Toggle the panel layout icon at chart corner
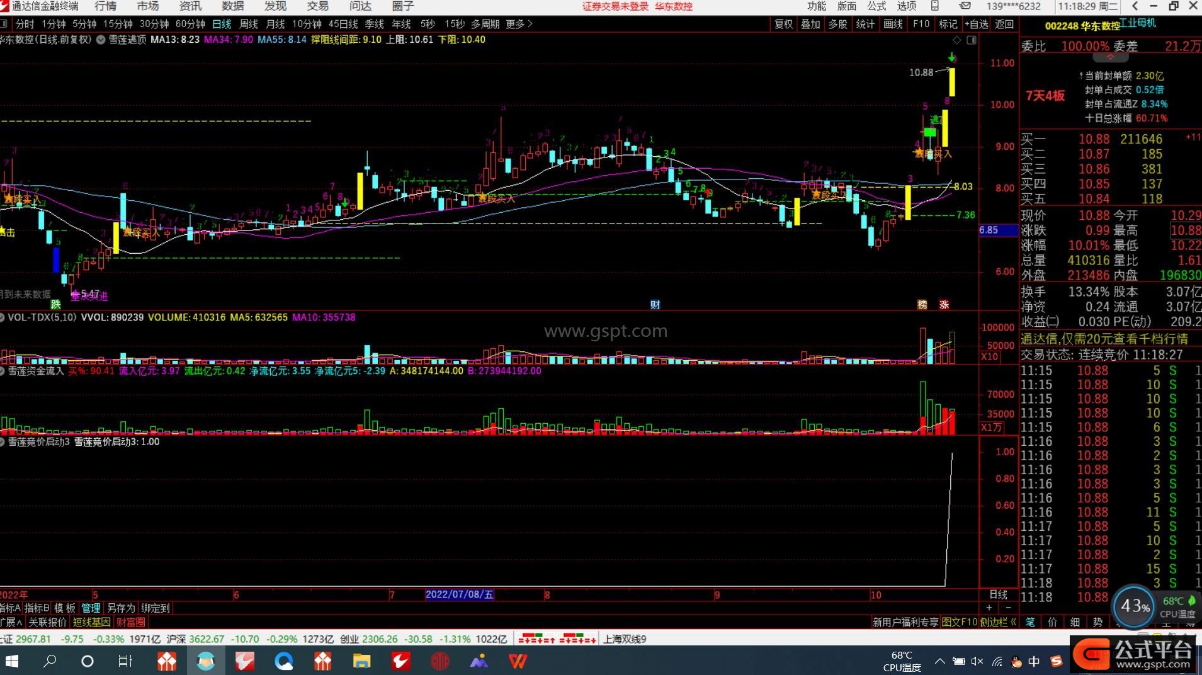Image resolution: width=1202 pixels, height=675 pixels. [972, 40]
